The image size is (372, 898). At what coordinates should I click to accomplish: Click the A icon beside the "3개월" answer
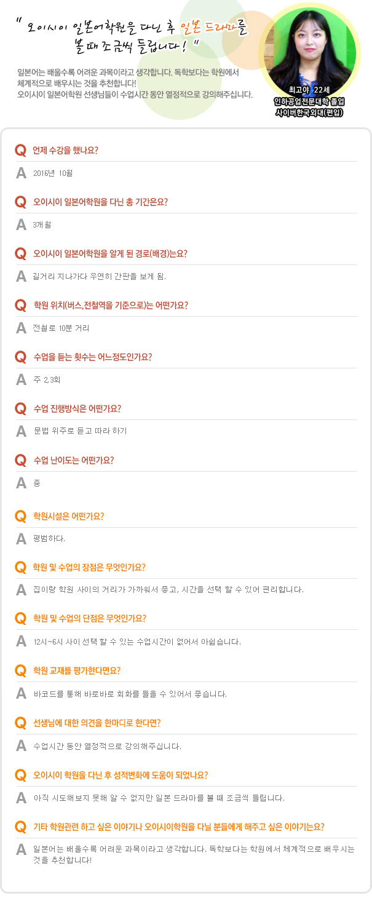click(21, 225)
